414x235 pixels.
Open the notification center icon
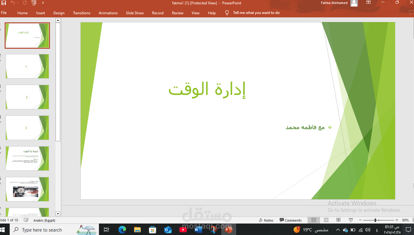pyautogui.click(x=408, y=230)
